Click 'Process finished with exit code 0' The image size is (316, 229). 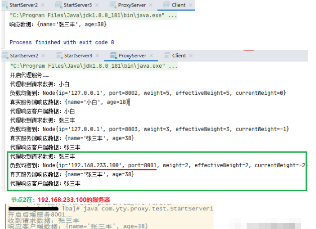(x=62, y=42)
